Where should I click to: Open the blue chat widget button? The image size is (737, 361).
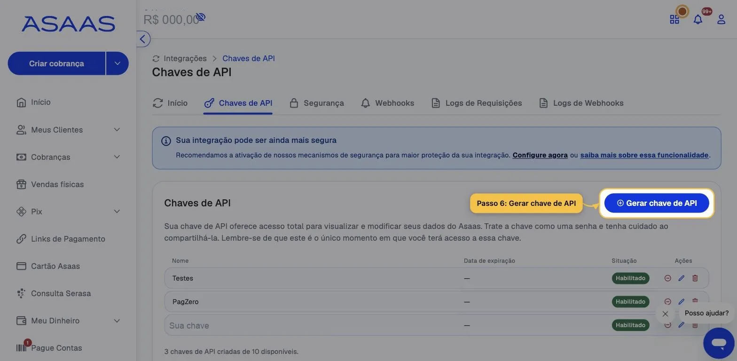pyautogui.click(x=719, y=343)
